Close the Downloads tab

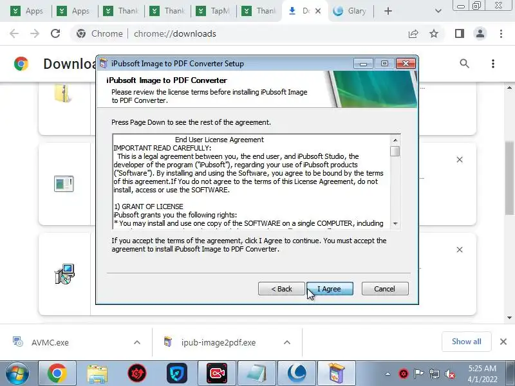[x=318, y=11]
